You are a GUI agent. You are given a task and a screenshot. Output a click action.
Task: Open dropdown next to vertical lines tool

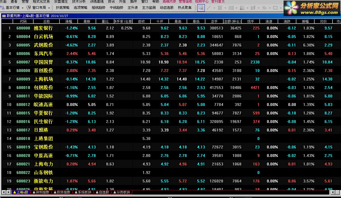(x=236, y=8)
